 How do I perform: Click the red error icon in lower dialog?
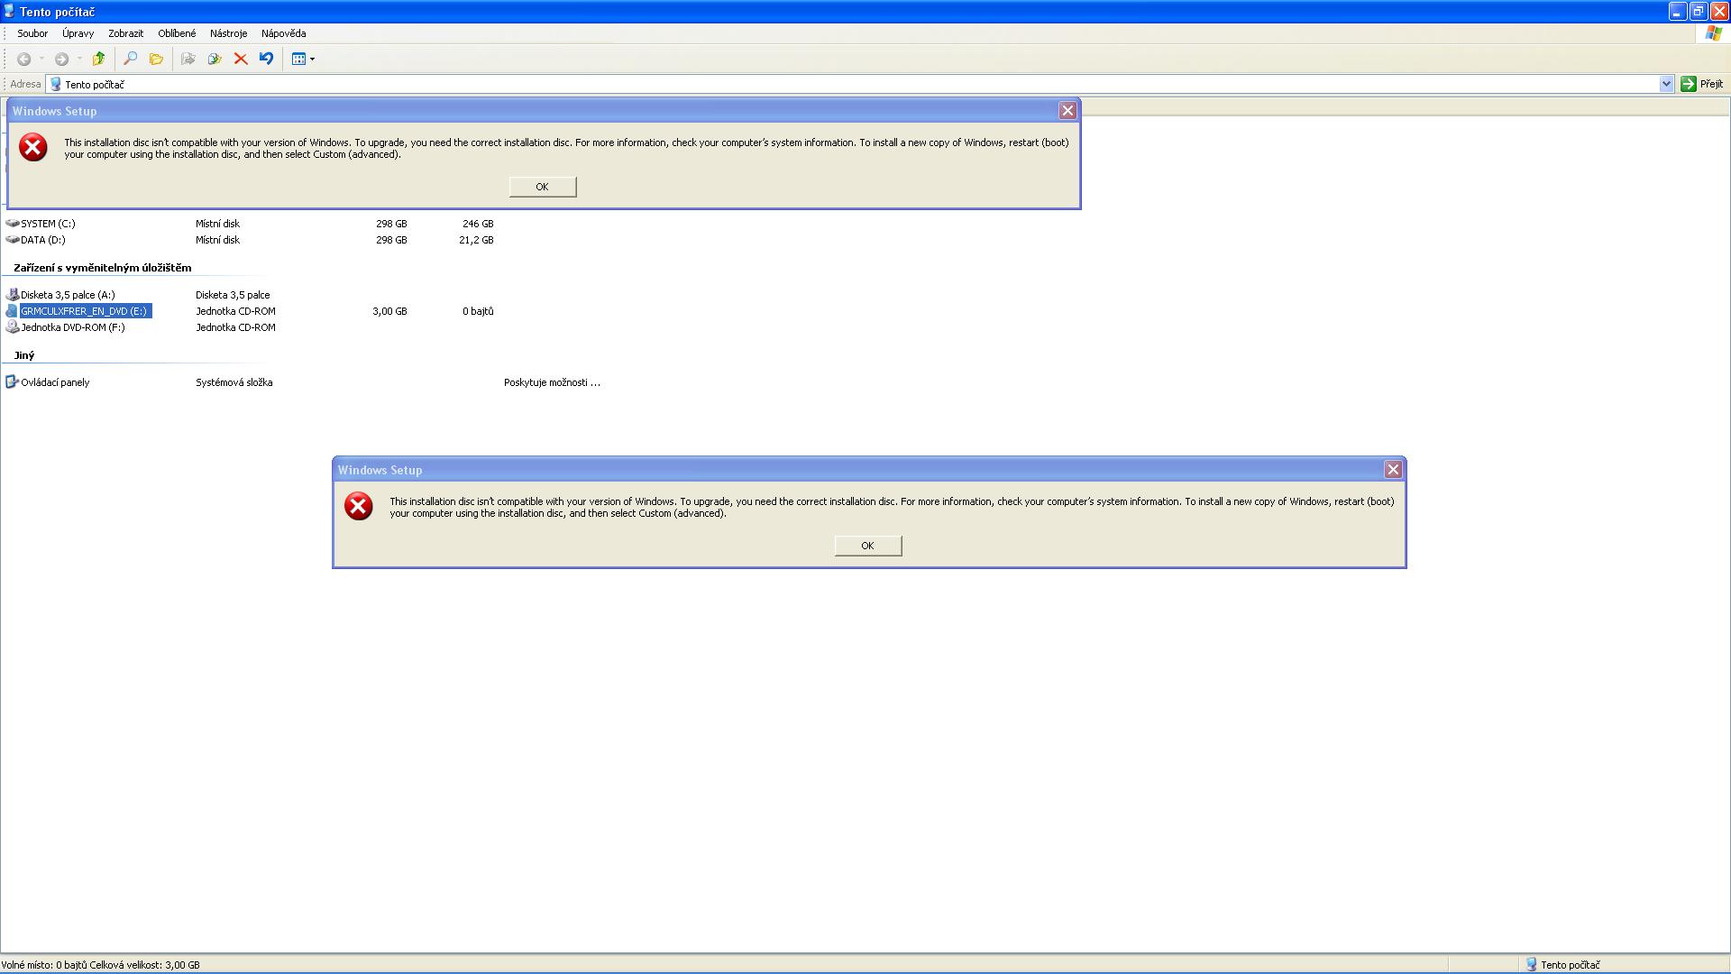(x=359, y=506)
